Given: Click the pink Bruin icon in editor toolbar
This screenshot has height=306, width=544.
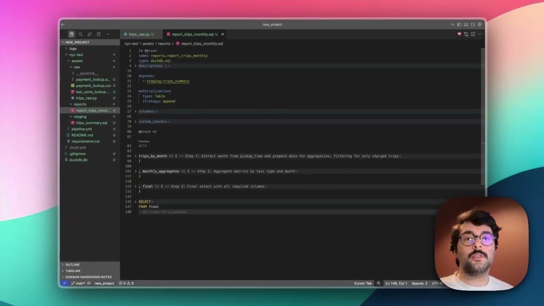Looking at the screenshot, I should tap(459, 34).
